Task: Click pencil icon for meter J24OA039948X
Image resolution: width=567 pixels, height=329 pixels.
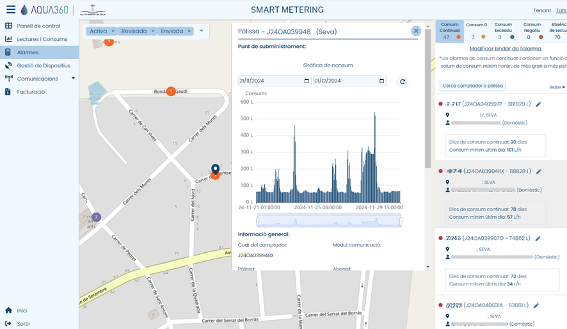Action: tap(539, 172)
